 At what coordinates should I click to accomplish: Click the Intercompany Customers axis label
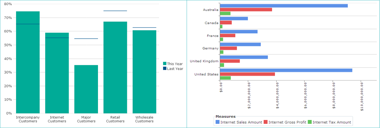[x=28, y=119]
